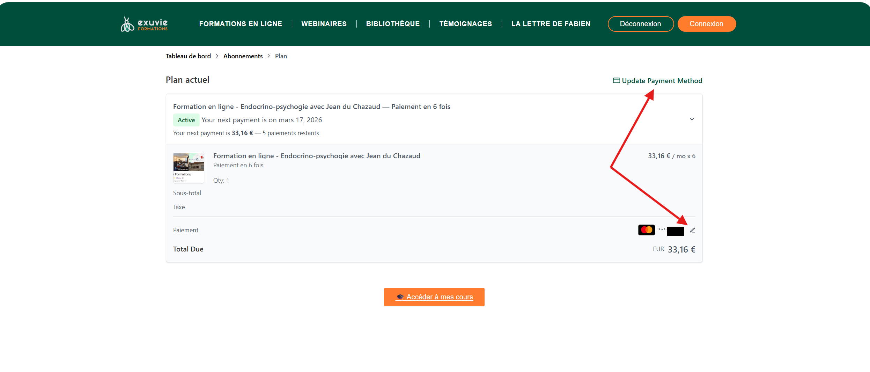This screenshot has height=372, width=870.
Task: Click the Update Payment Method link
Action: click(657, 81)
